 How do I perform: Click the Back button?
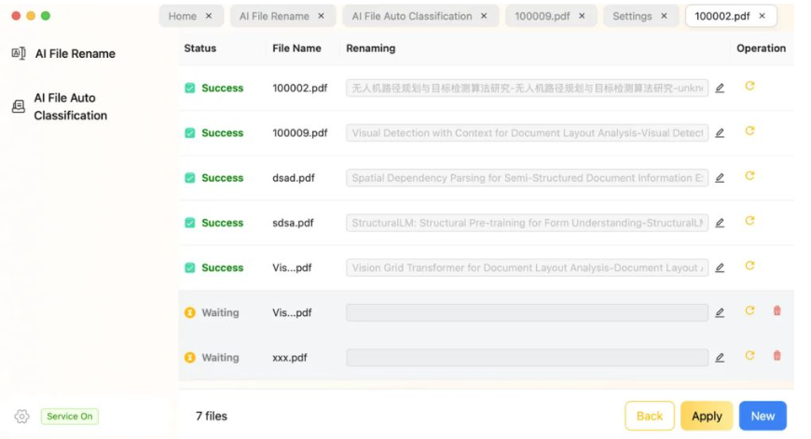pyautogui.click(x=649, y=416)
